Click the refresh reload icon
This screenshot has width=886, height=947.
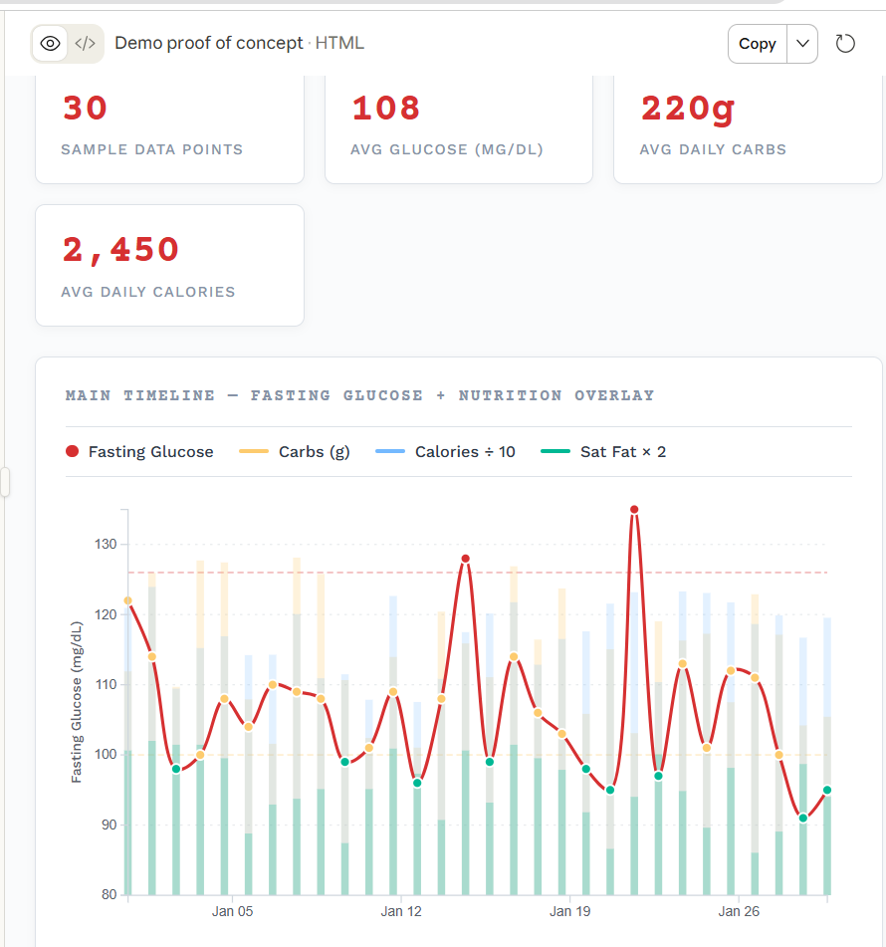(x=845, y=44)
